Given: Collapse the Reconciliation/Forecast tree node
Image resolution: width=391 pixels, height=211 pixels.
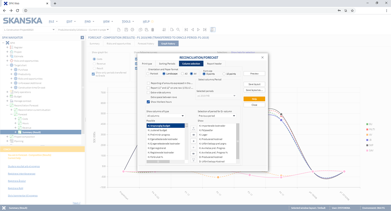Looking at the screenshot, I should tap(7, 105).
